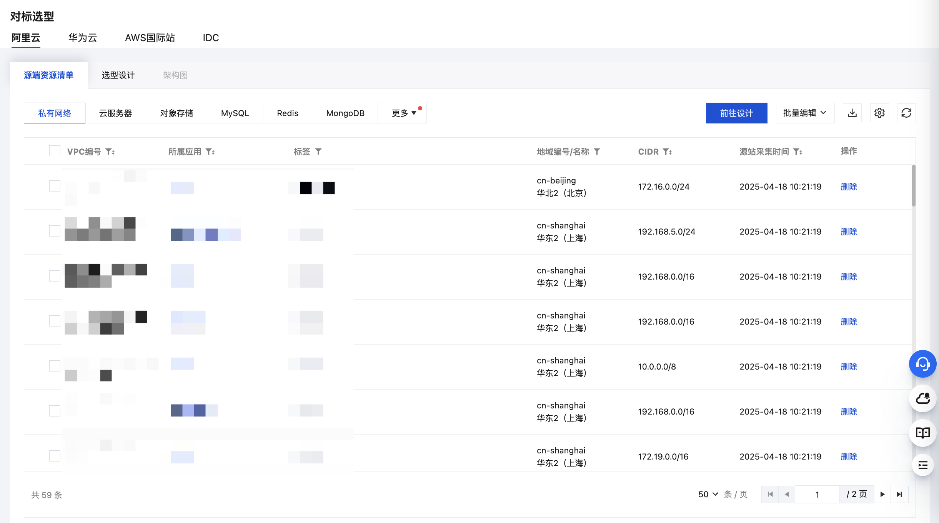The width and height of the screenshot is (939, 523).
Task: Click the page number input field
Action: 817,495
